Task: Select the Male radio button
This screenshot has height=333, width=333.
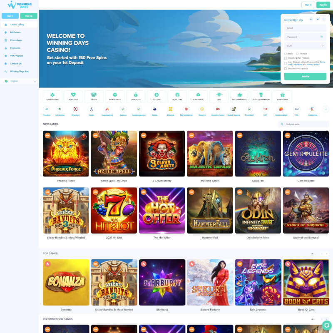Action: (x=286, y=54)
